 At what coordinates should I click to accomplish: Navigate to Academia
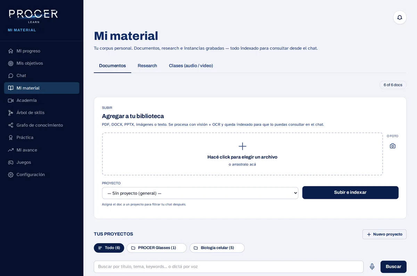point(42,100)
